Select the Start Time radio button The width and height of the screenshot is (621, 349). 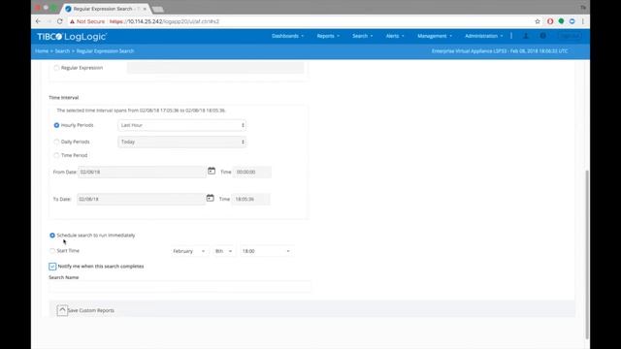coord(52,251)
